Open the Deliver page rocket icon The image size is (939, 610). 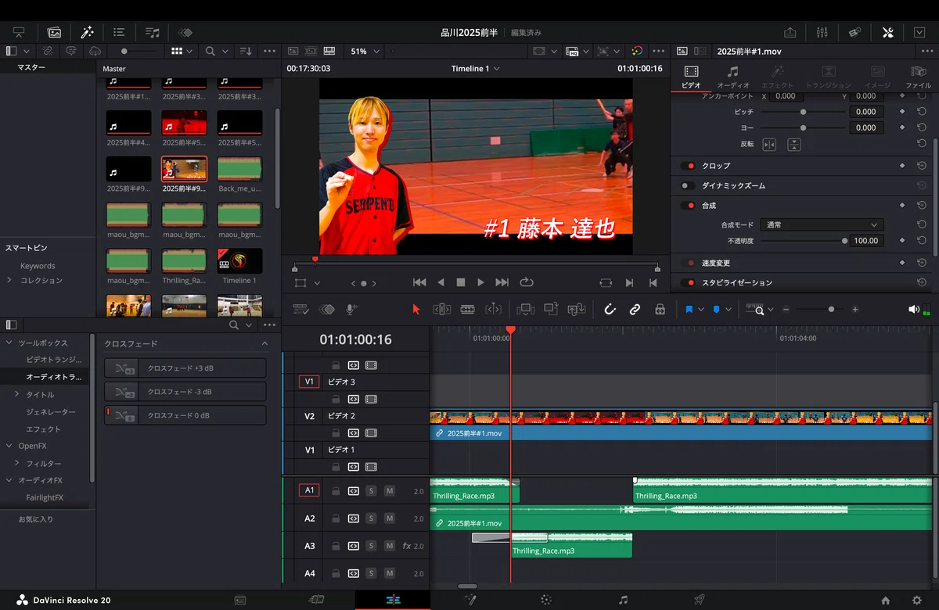coord(700,600)
